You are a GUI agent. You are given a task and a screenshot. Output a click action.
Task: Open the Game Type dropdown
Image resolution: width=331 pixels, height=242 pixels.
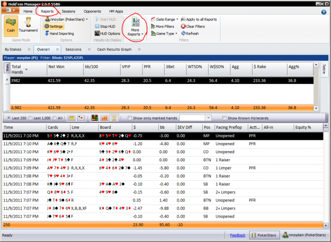176,33
